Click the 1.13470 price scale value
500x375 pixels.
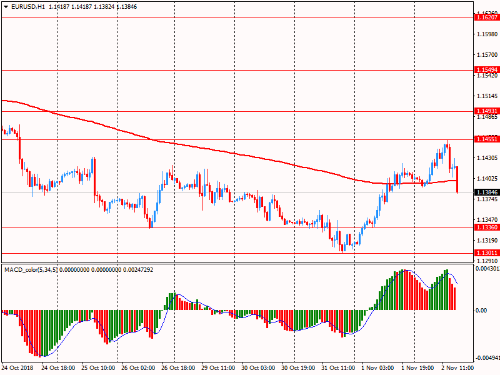(x=487, y=219)
